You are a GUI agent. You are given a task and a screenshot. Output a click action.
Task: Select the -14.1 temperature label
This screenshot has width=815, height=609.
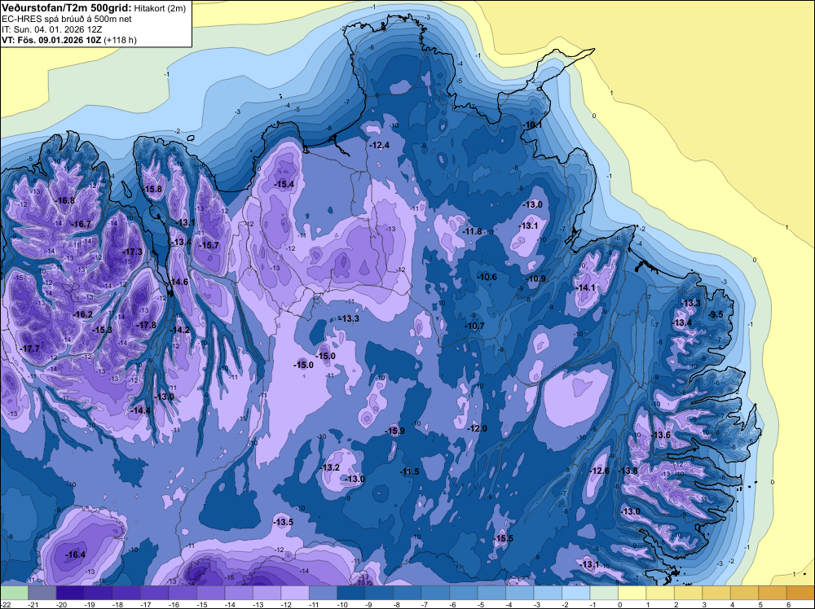[586, 287]
